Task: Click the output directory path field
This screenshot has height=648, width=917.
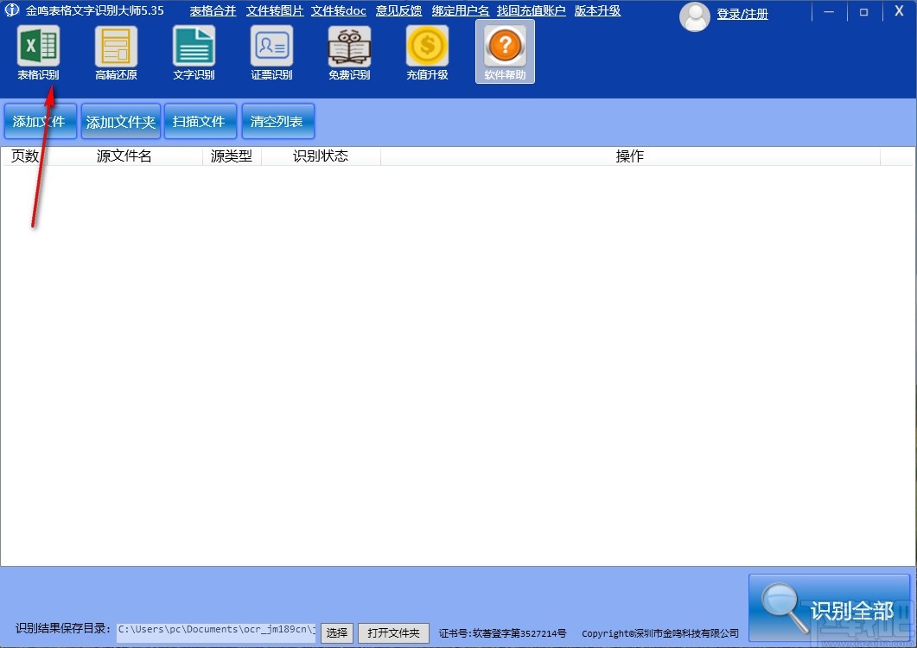Action: tap(216, 630)
